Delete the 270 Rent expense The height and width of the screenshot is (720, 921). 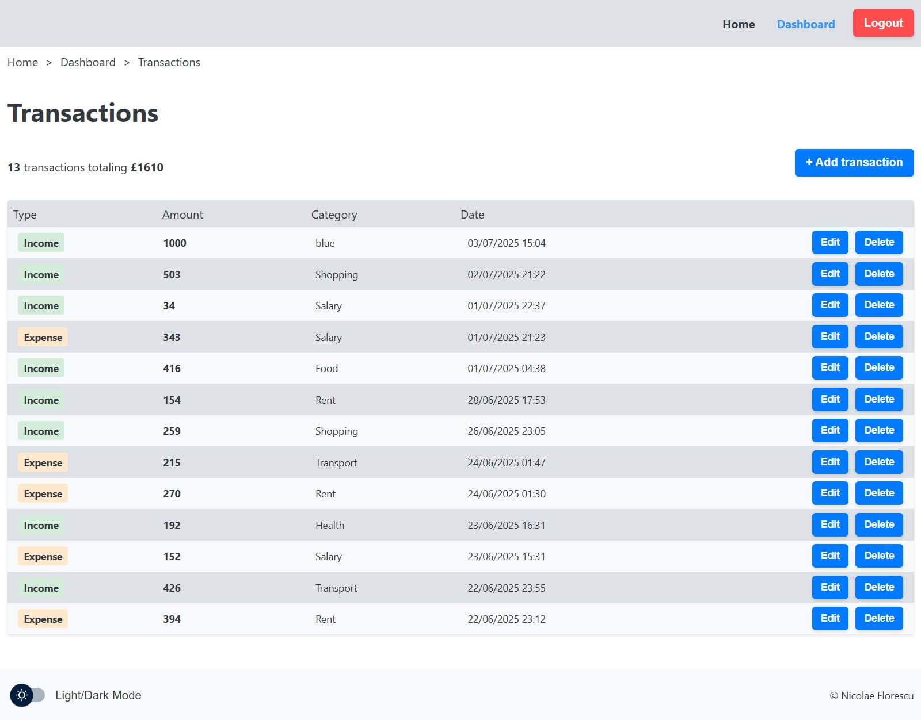coord(878,493)
